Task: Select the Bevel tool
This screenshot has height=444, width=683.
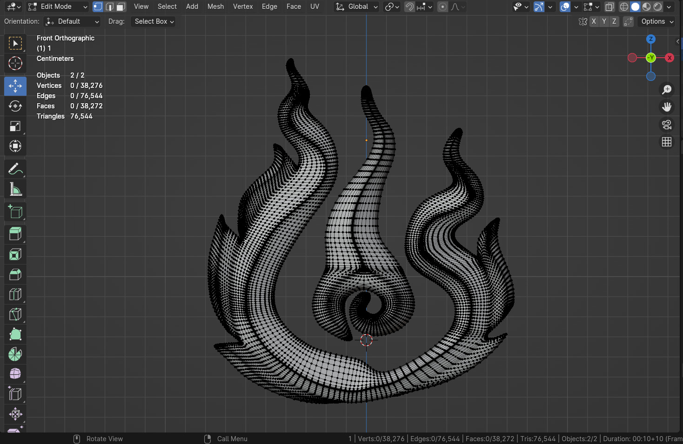Action: (x=15, y=274)
